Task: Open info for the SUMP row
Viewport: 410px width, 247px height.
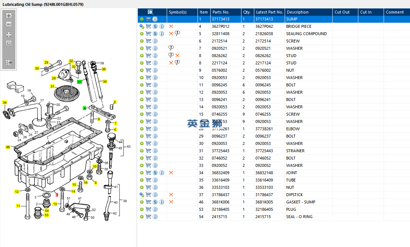Action: coord(155,19)
